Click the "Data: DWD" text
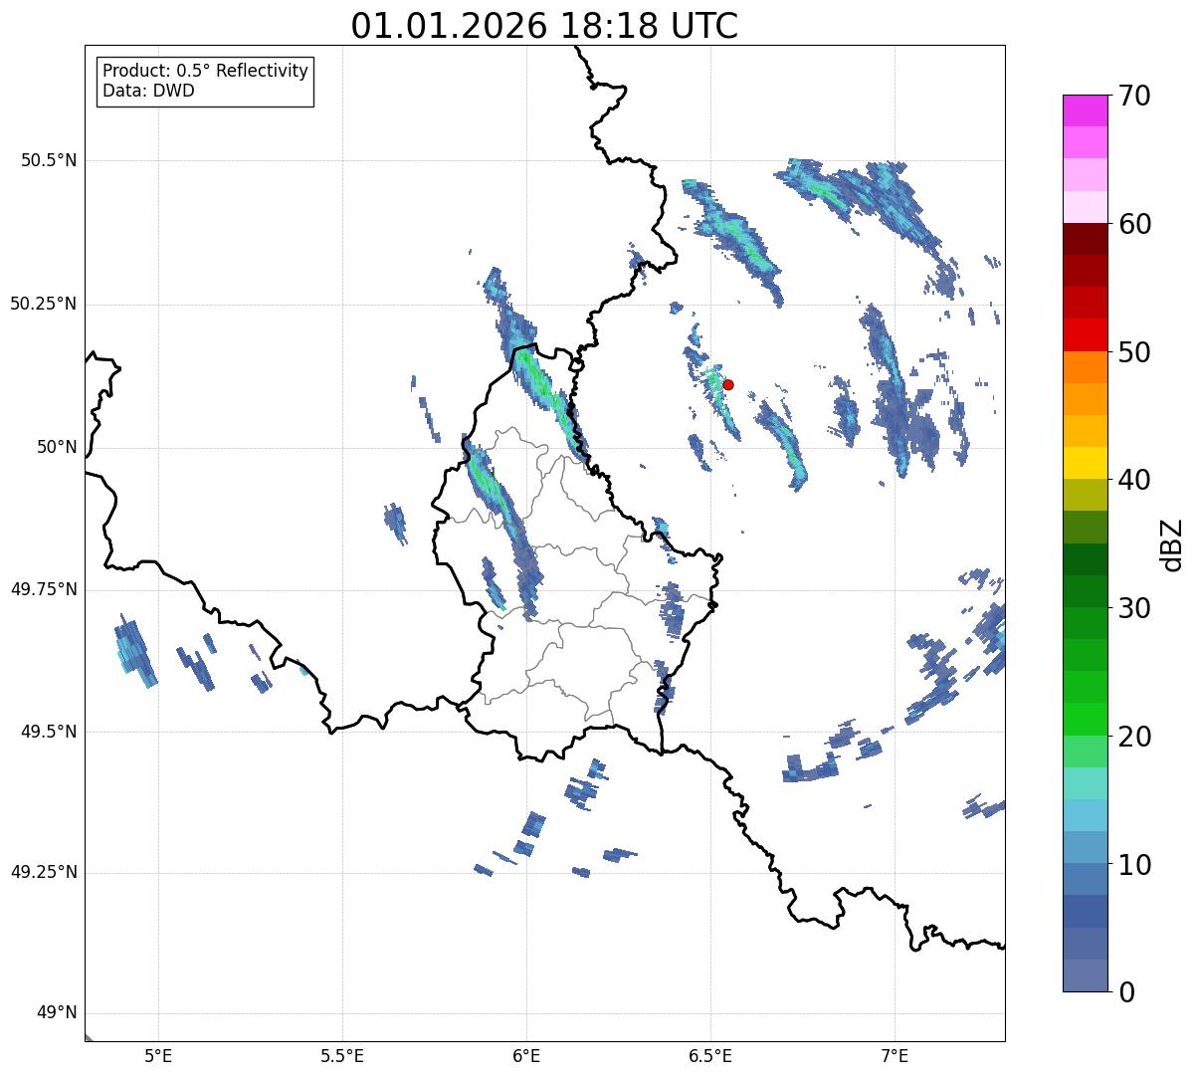 [148, 91]
